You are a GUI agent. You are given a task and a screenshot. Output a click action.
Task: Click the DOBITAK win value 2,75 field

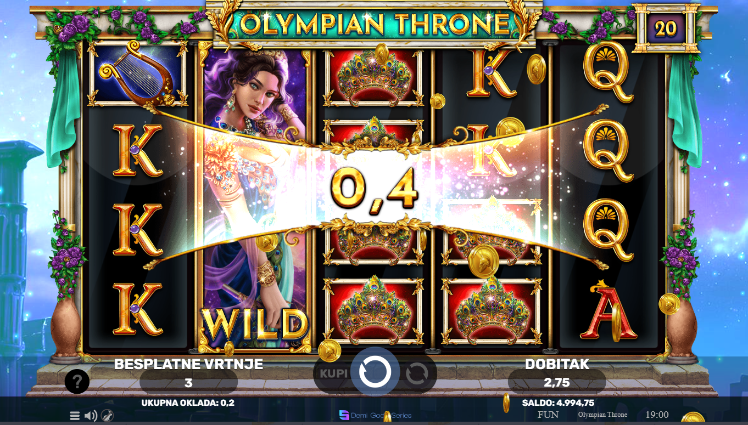tap(556, 382)
